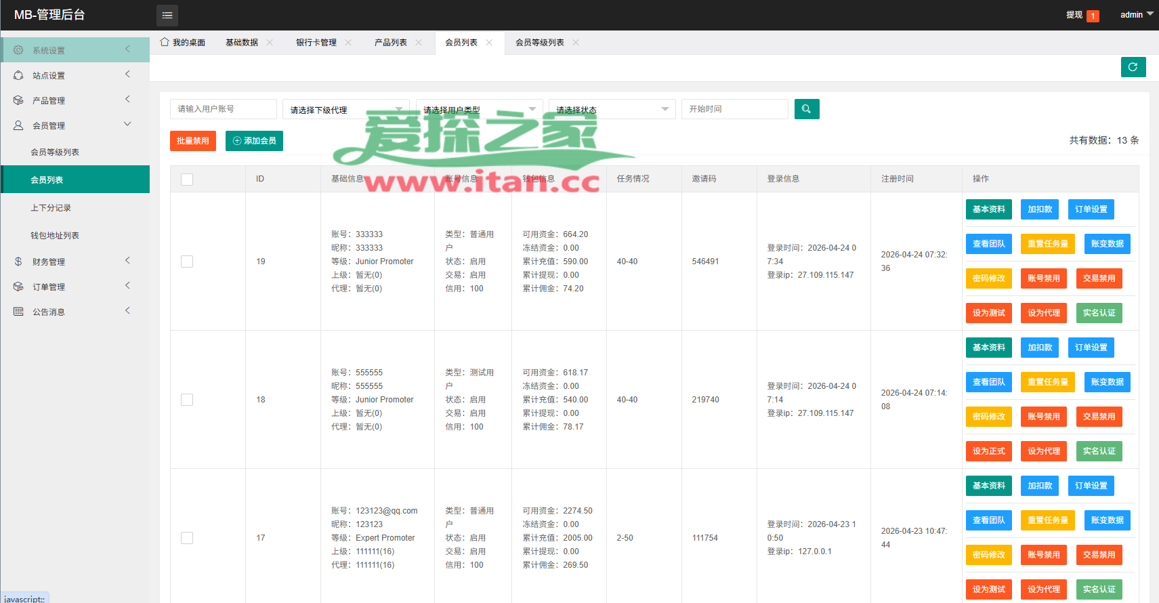Click the 会员管理 user icon in sidebar
Image resolution: width=1159 pixels, height=603 pixels.
click(x=18, y=125)
